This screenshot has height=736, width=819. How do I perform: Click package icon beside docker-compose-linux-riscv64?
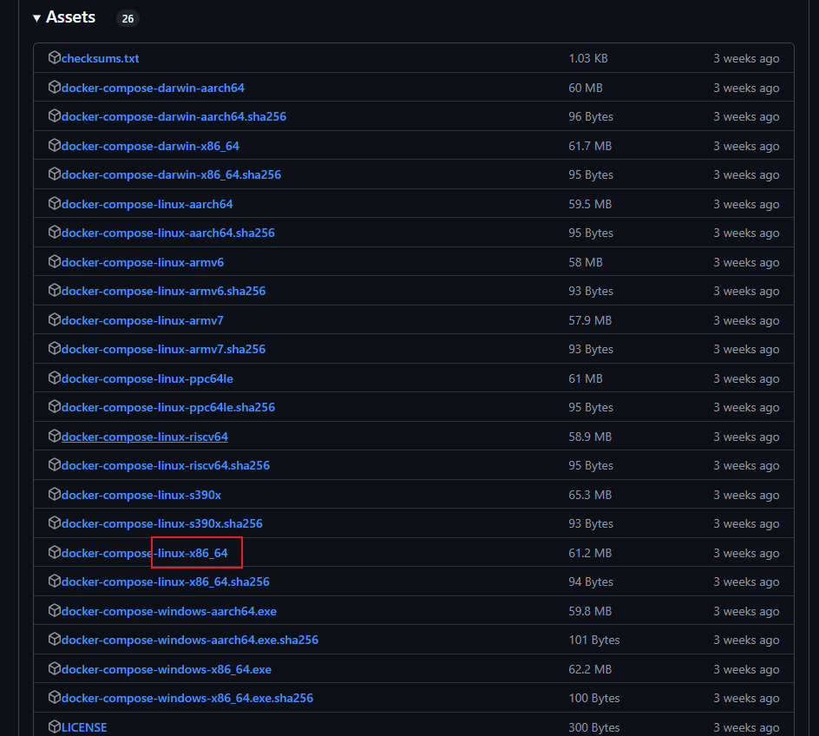[55, 436]
